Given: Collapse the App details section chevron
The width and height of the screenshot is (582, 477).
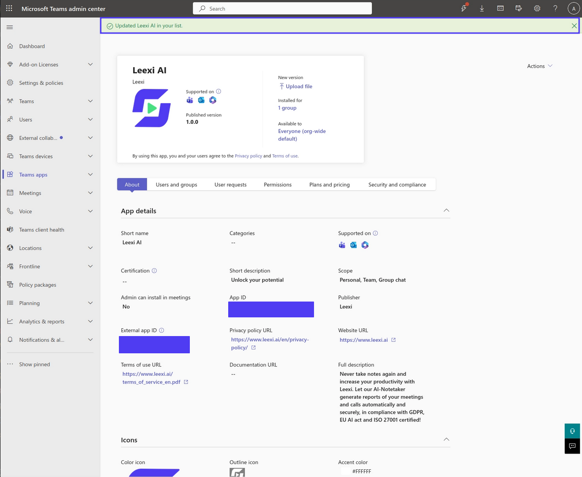Looking at the screenshot, I should 446,210.
